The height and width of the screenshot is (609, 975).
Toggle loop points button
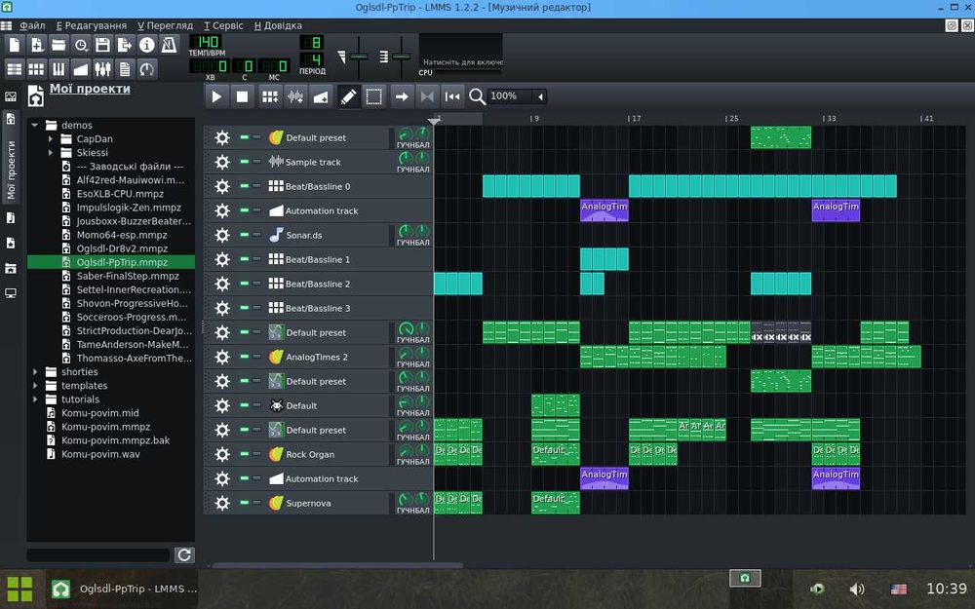(x=427, y=96)
